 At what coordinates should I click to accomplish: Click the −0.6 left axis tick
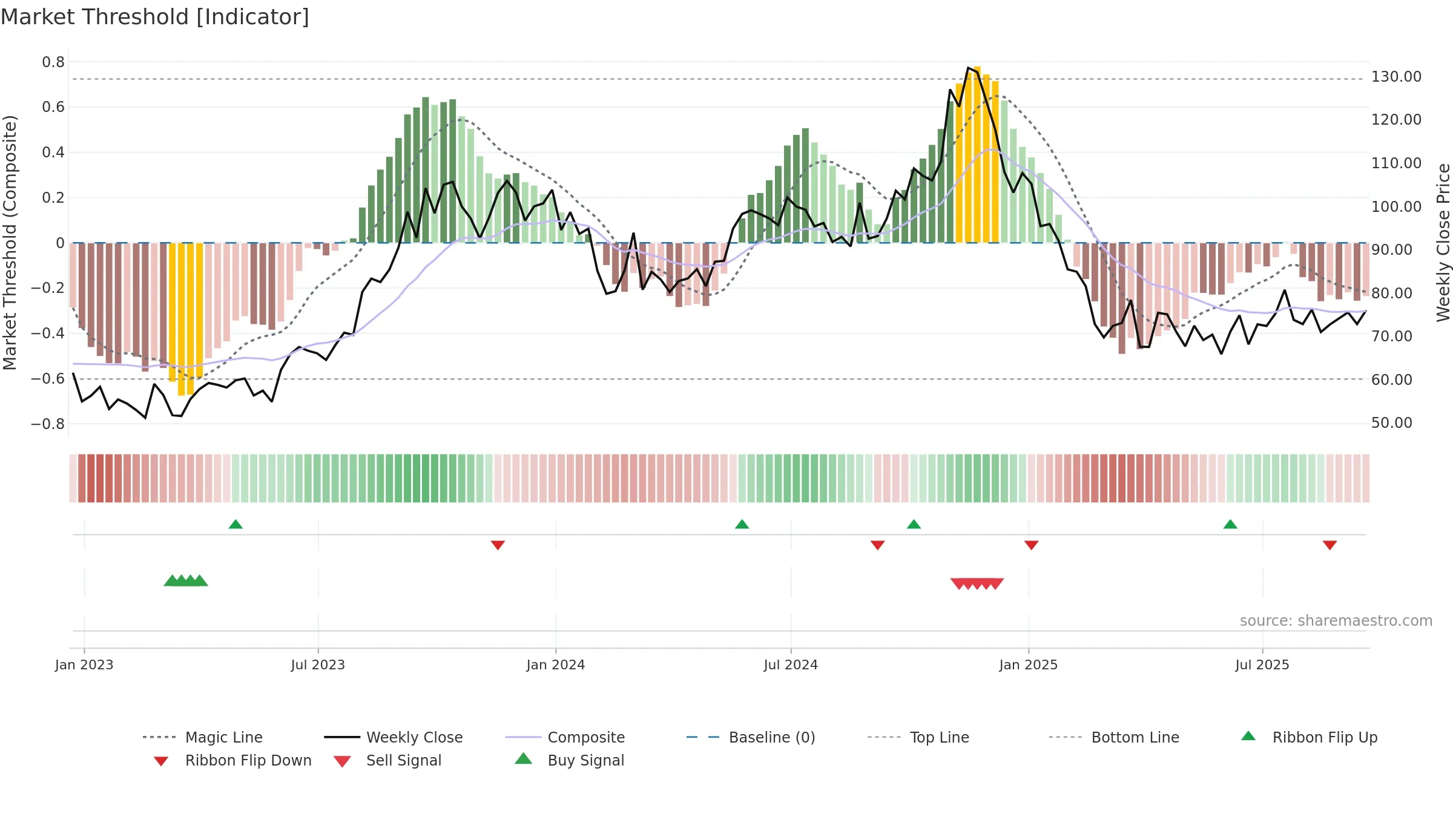(x=48, y=379)
